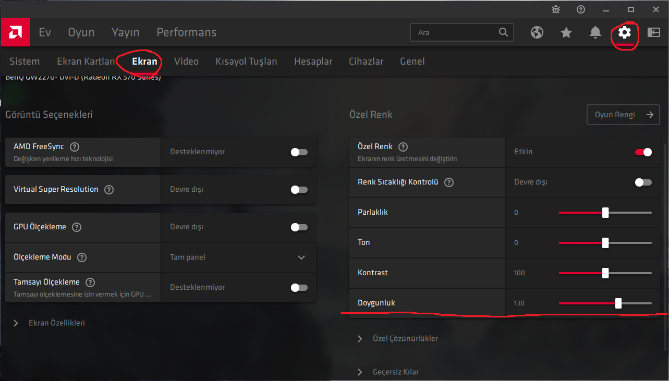Click the Parlaklık slider handle
669x381 pixels.
[605, 213]
